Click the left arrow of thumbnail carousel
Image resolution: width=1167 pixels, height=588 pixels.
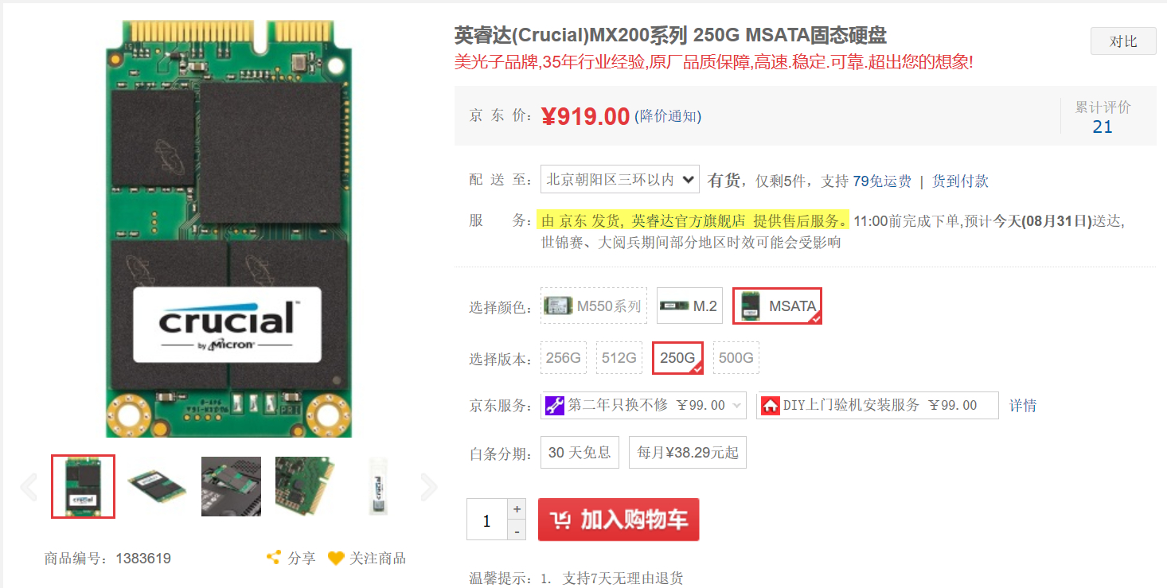29,487
